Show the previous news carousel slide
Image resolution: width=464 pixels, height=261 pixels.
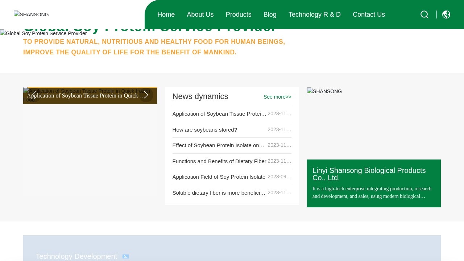pyautogui.click(x=34, y=95)
